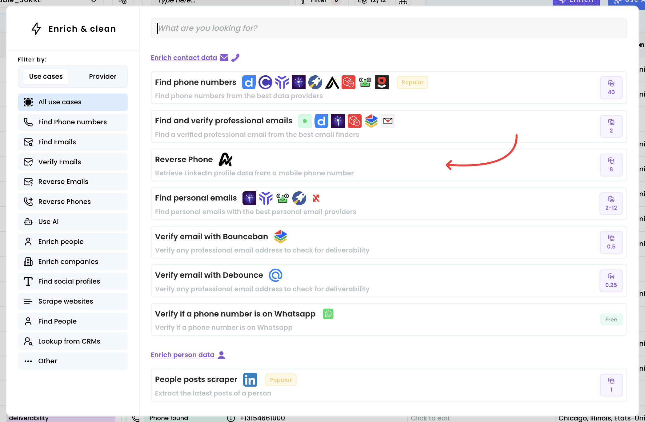Switch filter to Use cases
Screen dimensions: 645x422
(46, 77)
